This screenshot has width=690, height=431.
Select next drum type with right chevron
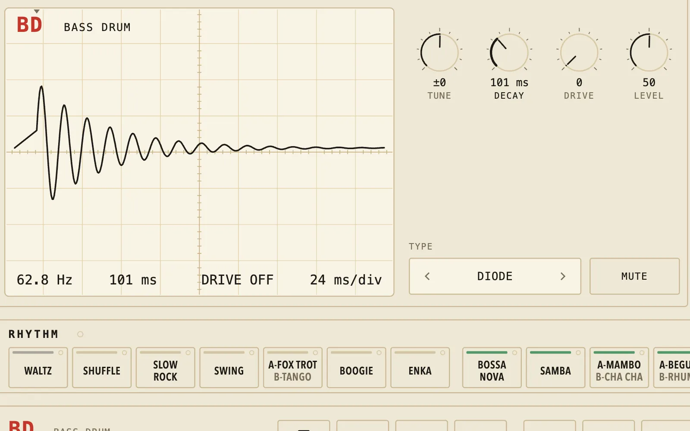(x=563, y=276)
